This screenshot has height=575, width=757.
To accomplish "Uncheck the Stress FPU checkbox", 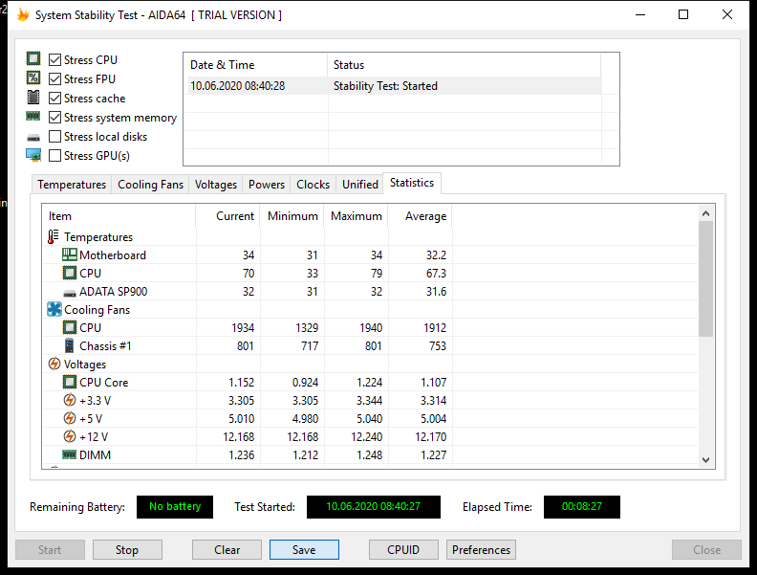I will pyautogui.click(x=55, y=78).
